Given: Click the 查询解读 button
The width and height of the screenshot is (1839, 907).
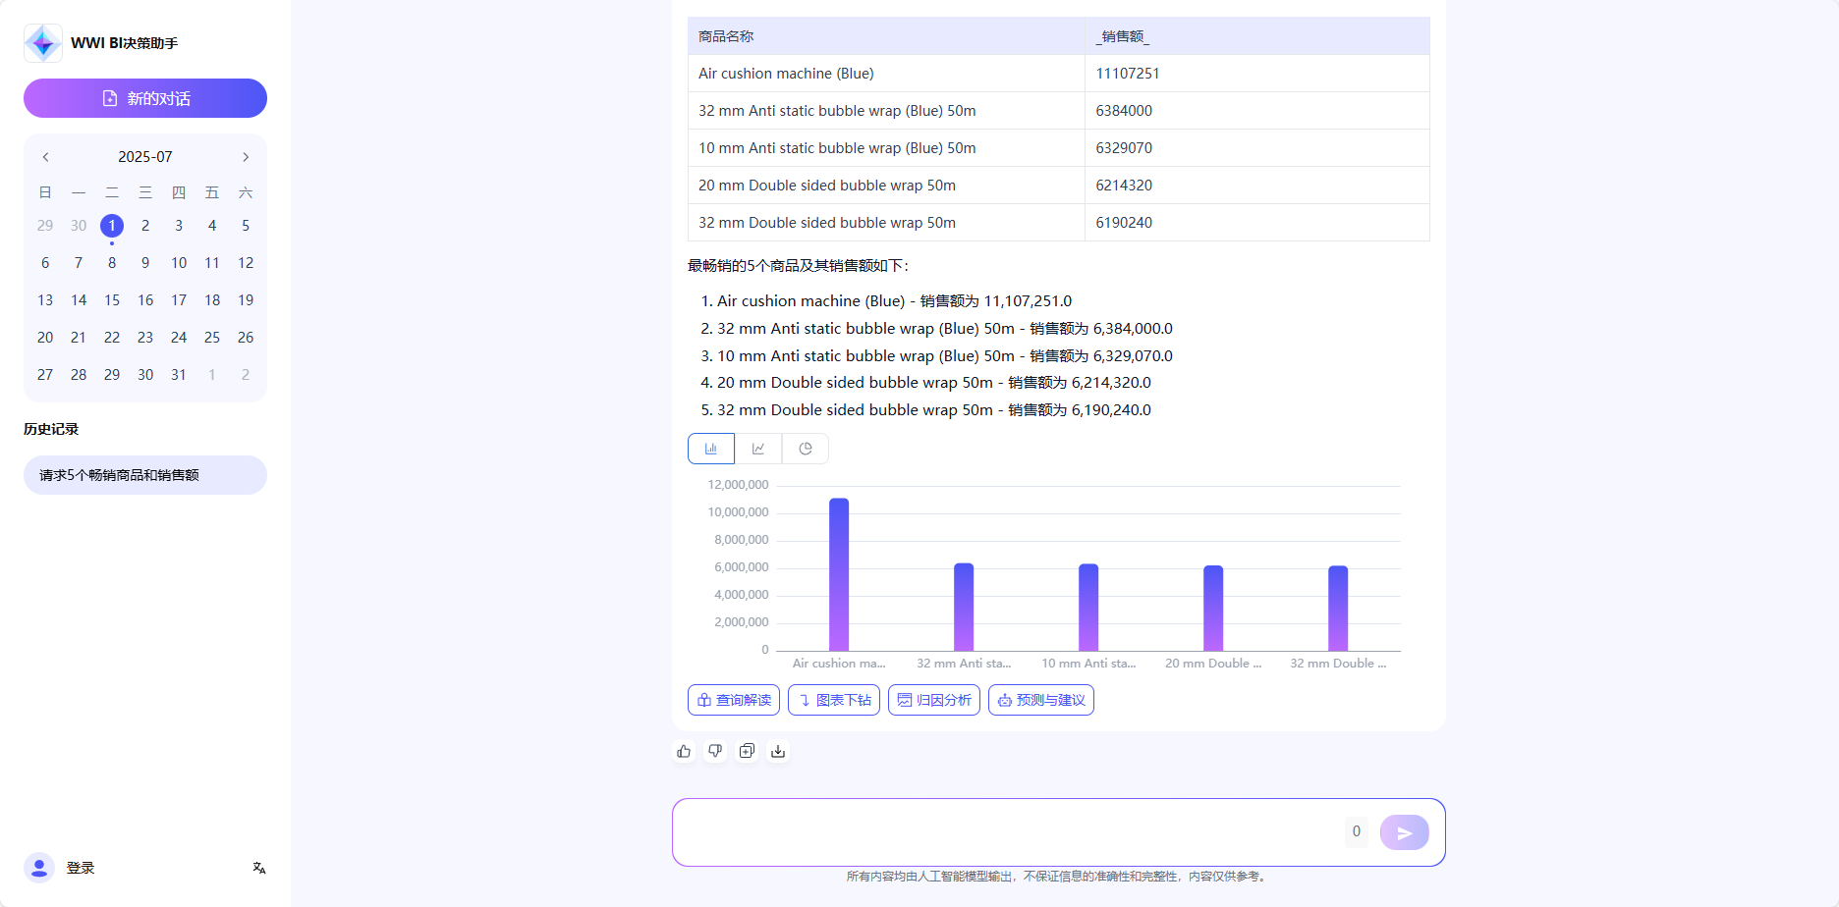Looking at the screenshot, I should click(734, 700).
